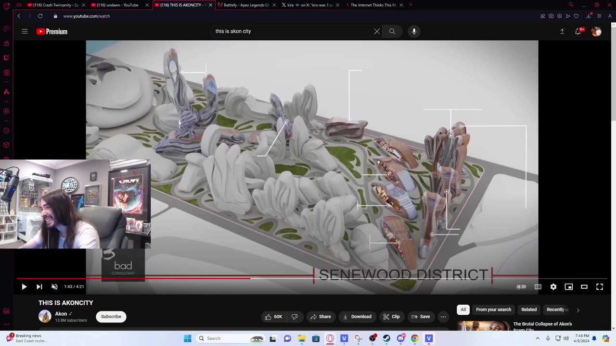Open the browser tab search magnifier
This screenshot has width=616, height=346.
571,5
